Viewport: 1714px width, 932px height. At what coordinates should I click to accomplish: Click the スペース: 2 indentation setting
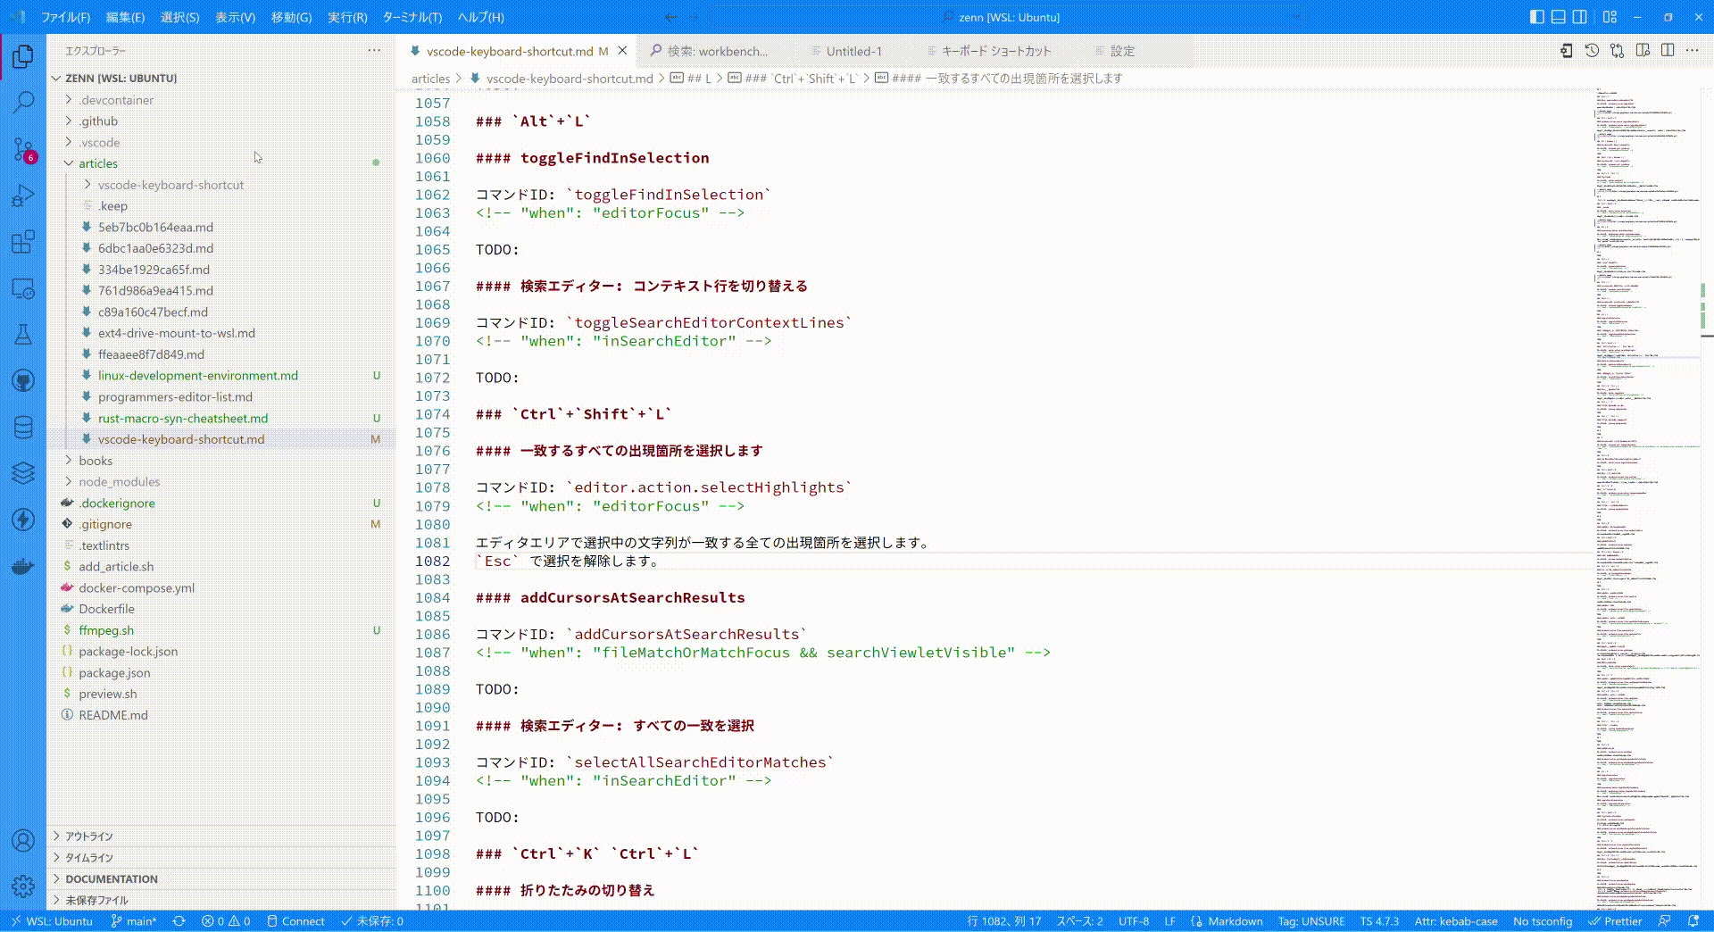(x=1080, y=921)
